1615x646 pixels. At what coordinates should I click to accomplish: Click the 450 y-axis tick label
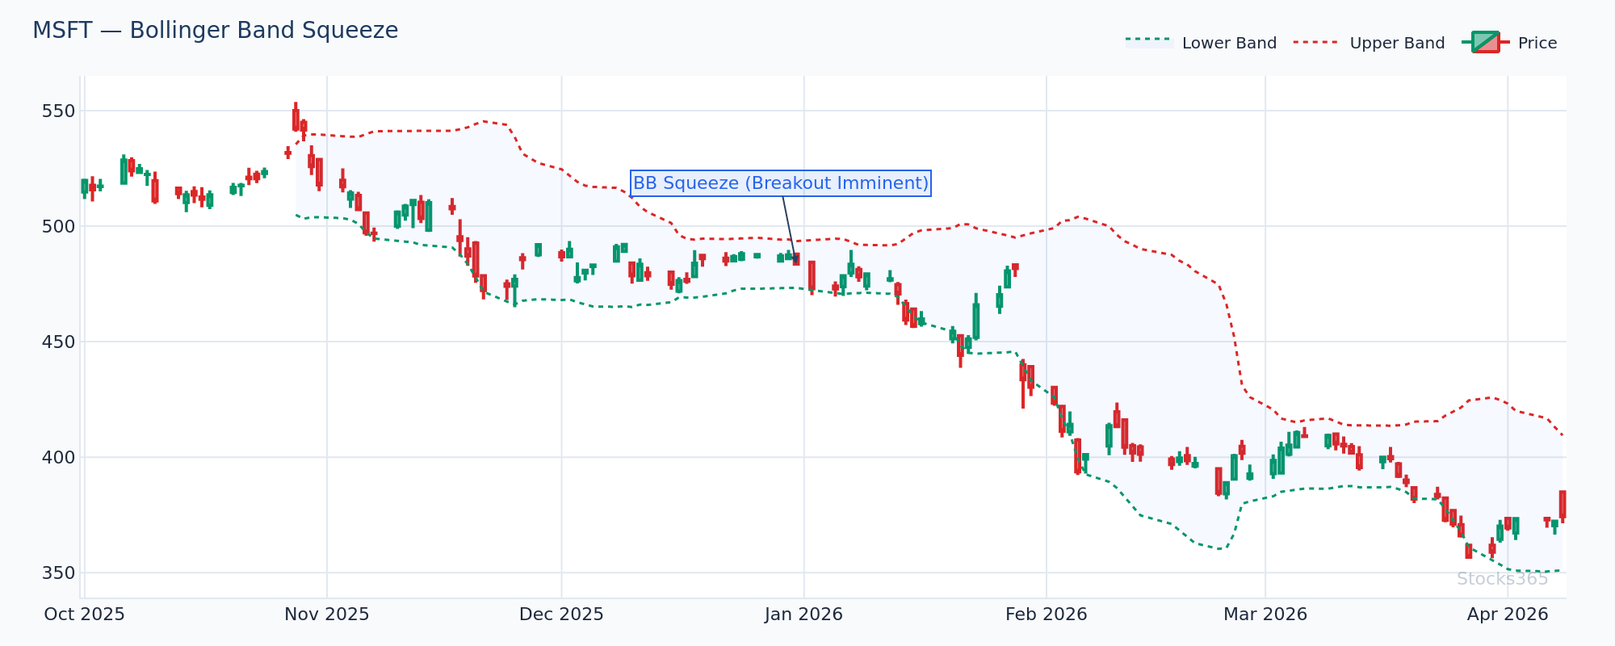click(58, 342)
